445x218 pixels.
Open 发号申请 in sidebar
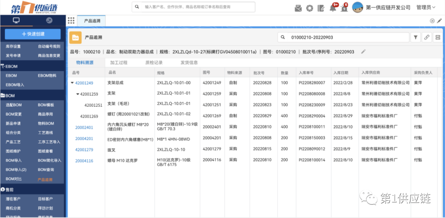pos(13,55)
